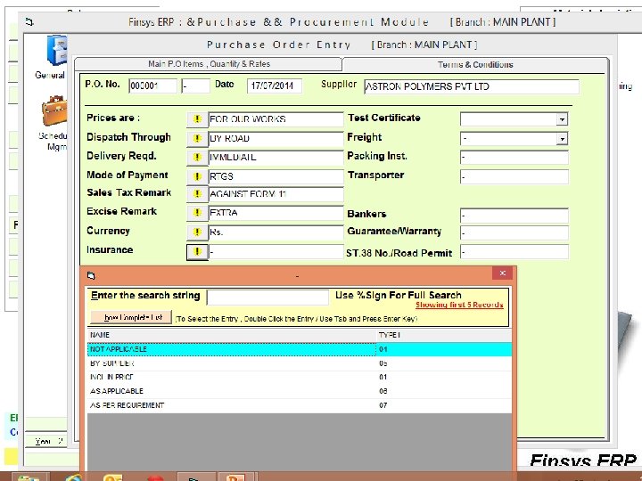Click the Finsys ERP title bar icon
Image resolution: width=642 pixels, height=481 pixels.
point(29,21)
